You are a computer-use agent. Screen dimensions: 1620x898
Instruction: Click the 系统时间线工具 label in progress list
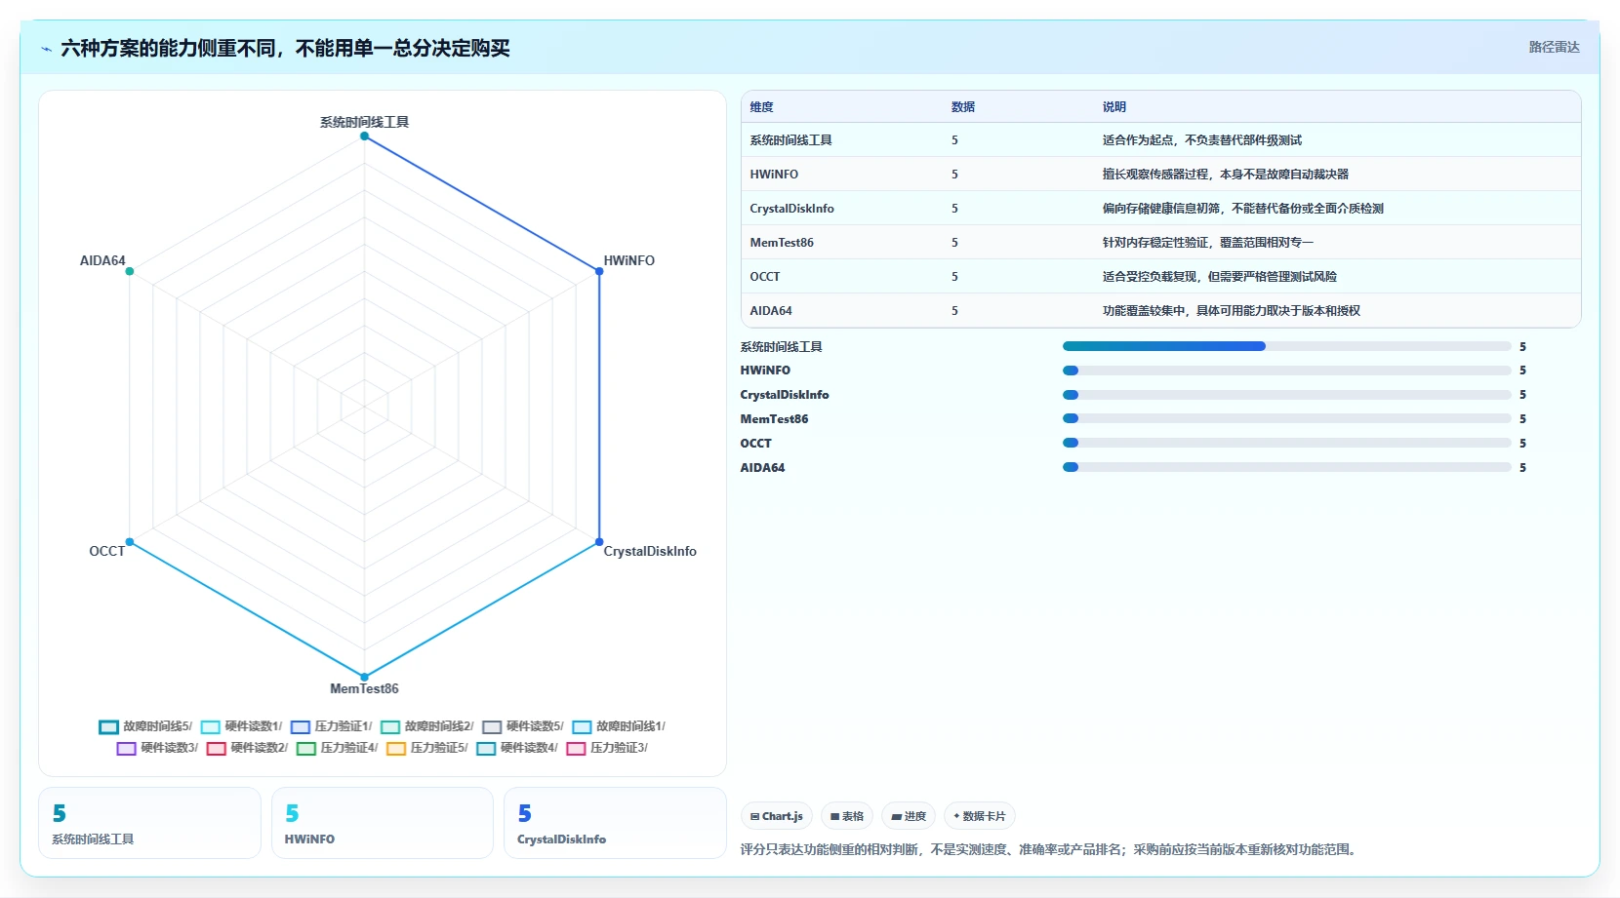pos(781,347)
